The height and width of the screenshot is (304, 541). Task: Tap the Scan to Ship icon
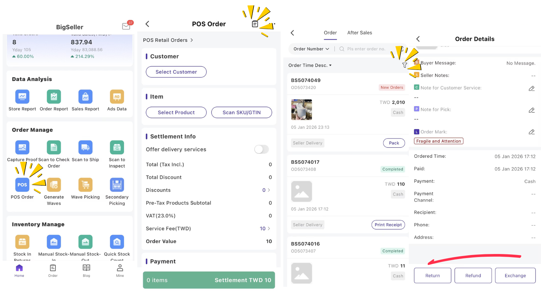pyautogui.click(x=85, y=147)
